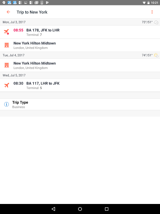
Task: Open New York Hilton Midtown on Tuesday
Action: 80,65
